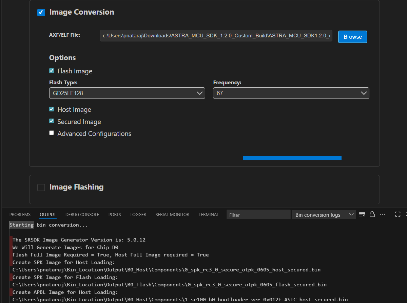Uncheck the Flash Image option
The height and width of the screenshot is (303, 407).
pyautogui.click(x=52, y=71)
